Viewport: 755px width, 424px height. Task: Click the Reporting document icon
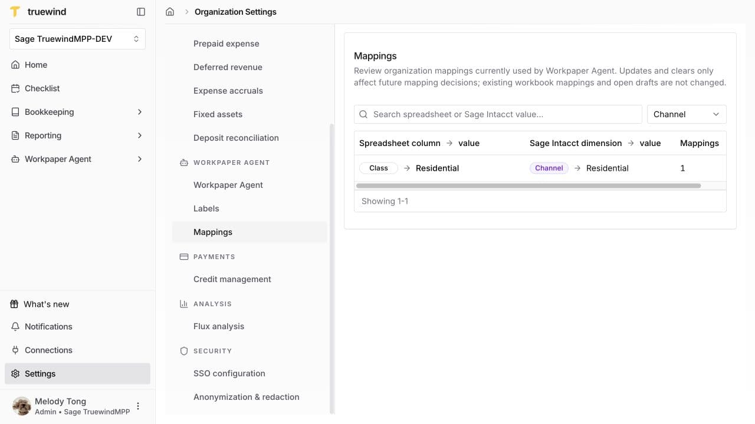click(15, 135)
